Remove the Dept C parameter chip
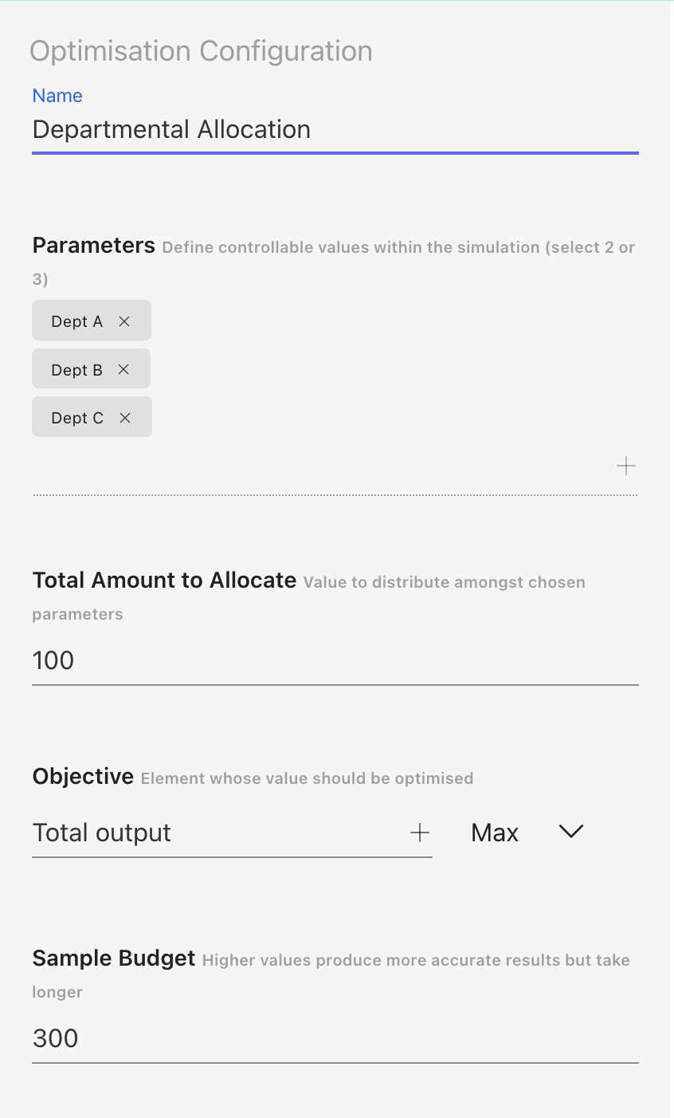 tap(125, 418)
